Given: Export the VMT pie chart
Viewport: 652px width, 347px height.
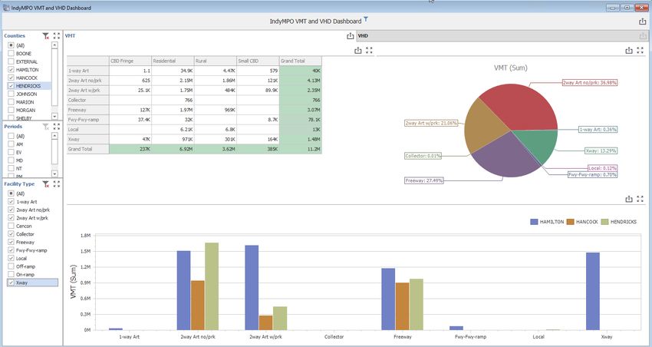Looking at the screenshot, I should pos(629,51).
